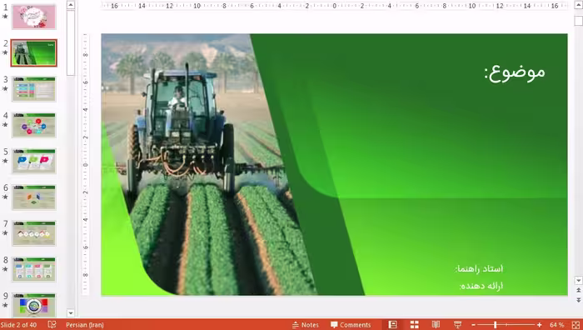Viewport: 583px width, 330px height.
Task: Click the slide area scroll up arrow
Action: tap(578, 5)
